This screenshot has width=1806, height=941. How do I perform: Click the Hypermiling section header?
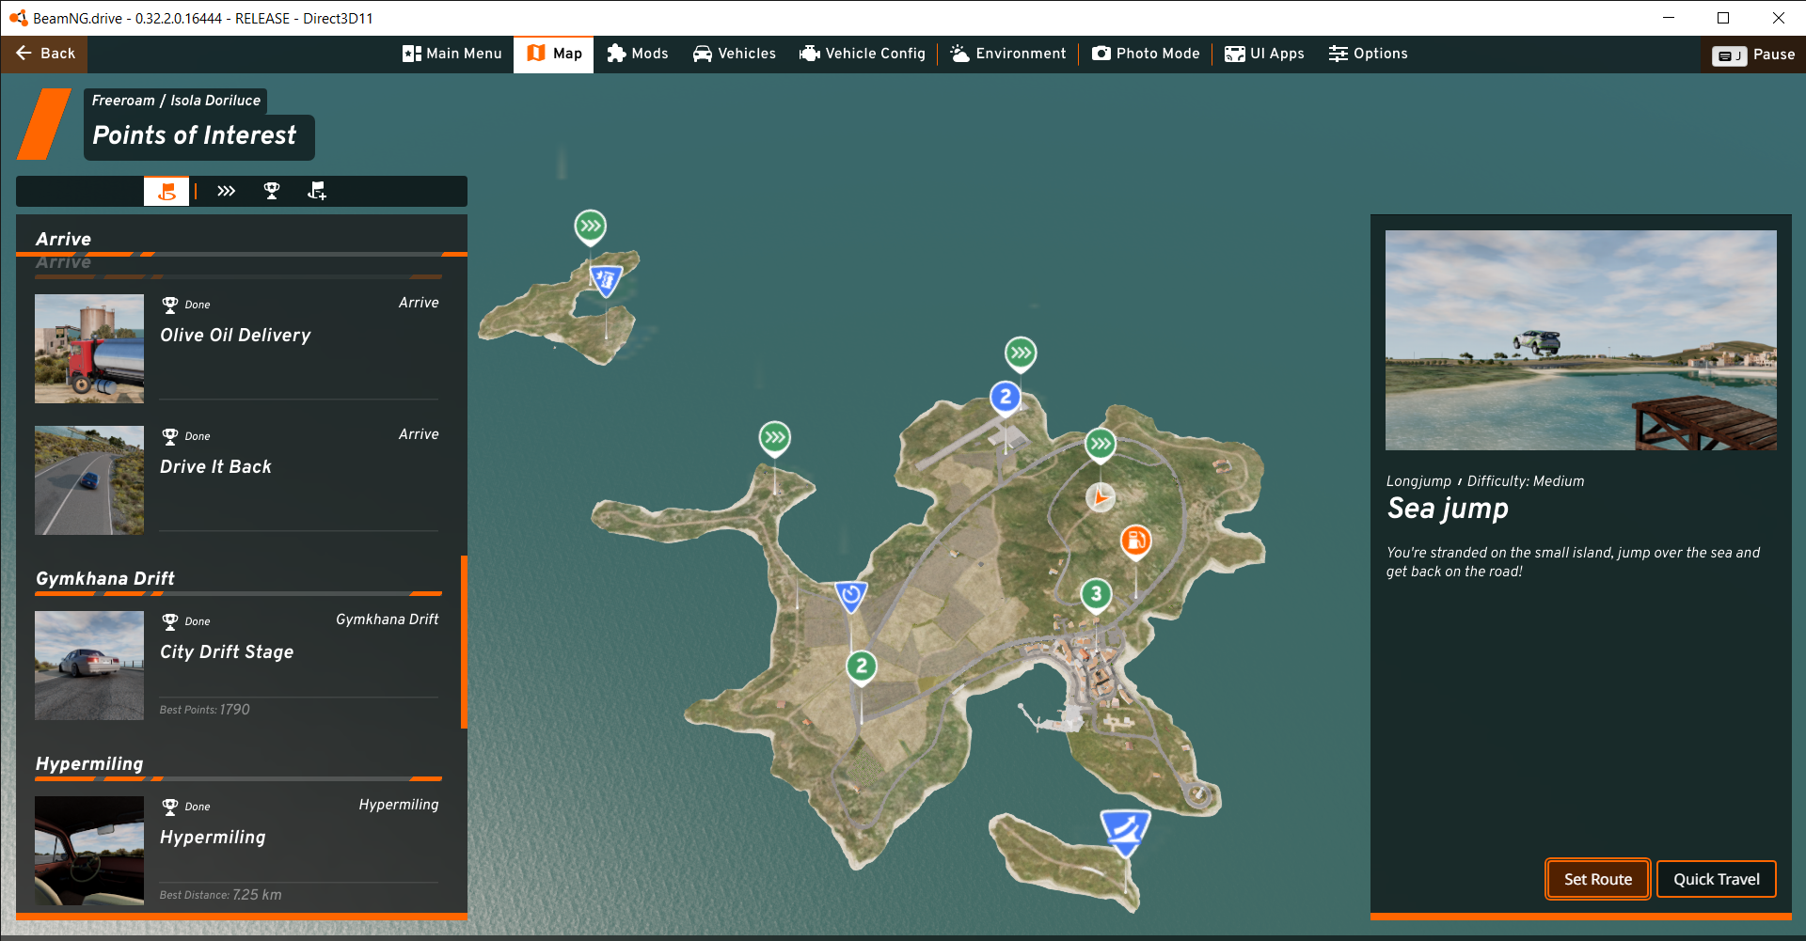89,764
